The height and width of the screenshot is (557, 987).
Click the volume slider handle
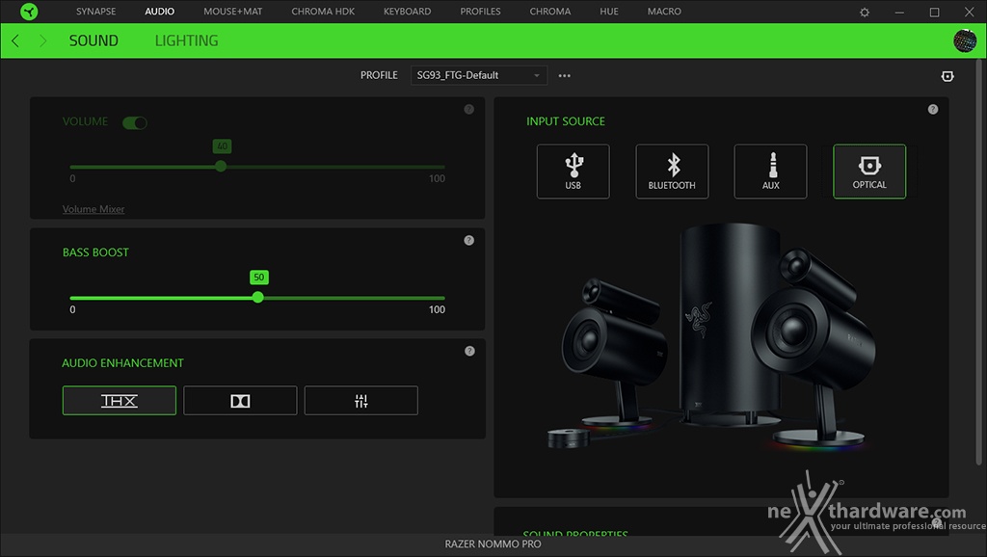(221, 166)
